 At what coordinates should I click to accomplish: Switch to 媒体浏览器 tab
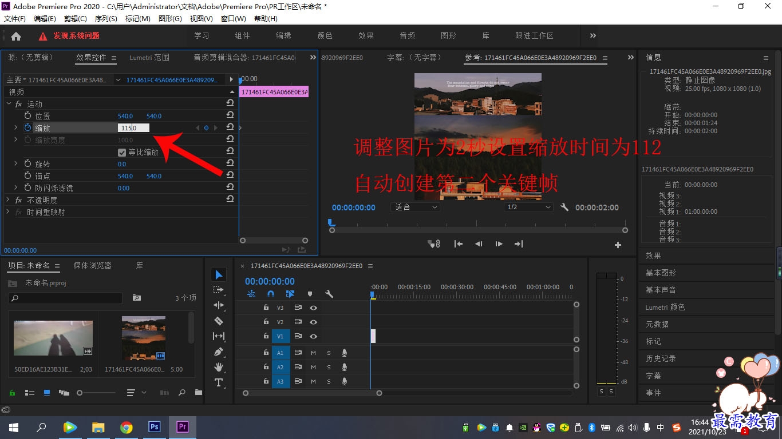click(92, 265)
